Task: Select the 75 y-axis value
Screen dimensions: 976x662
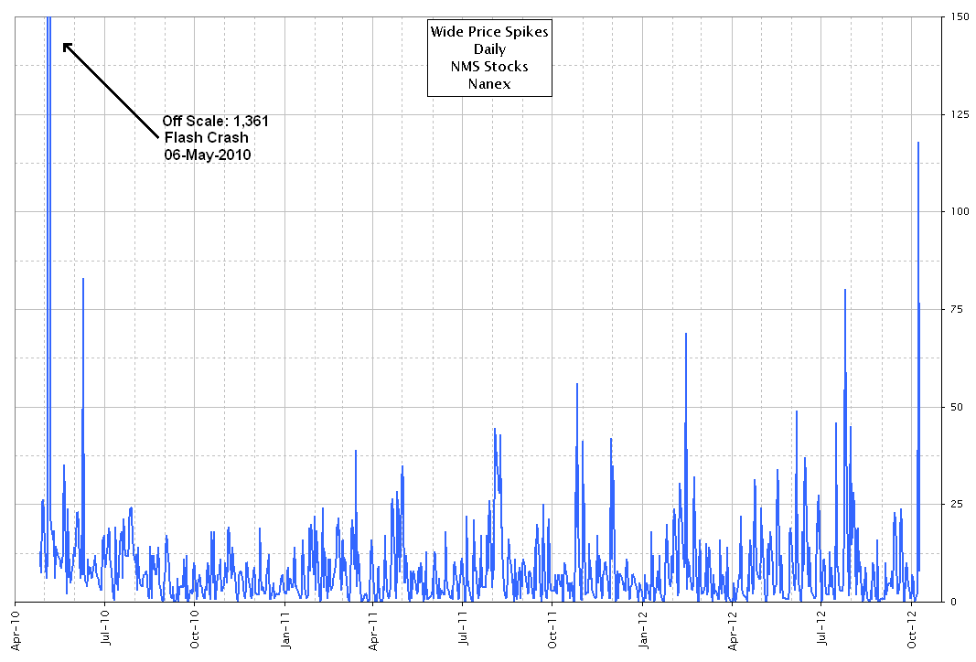Action: [x=958, y=309]
